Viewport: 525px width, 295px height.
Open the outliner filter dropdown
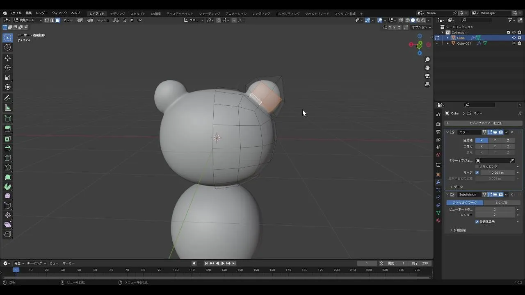point(511,20)
